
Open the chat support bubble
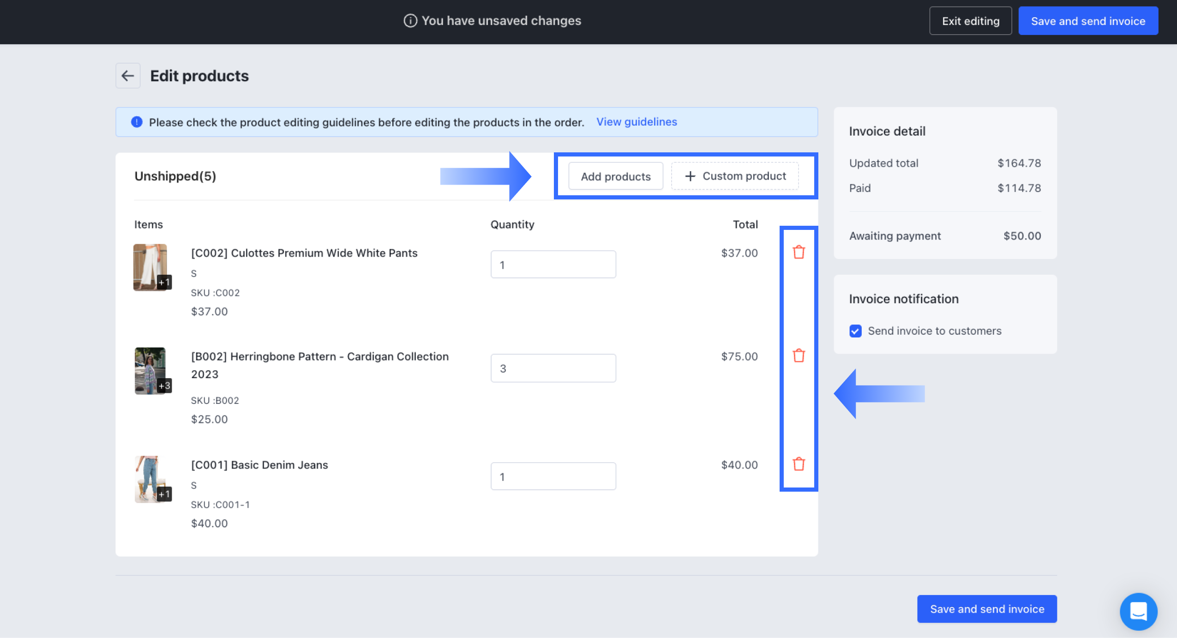tap(1138, 611)
